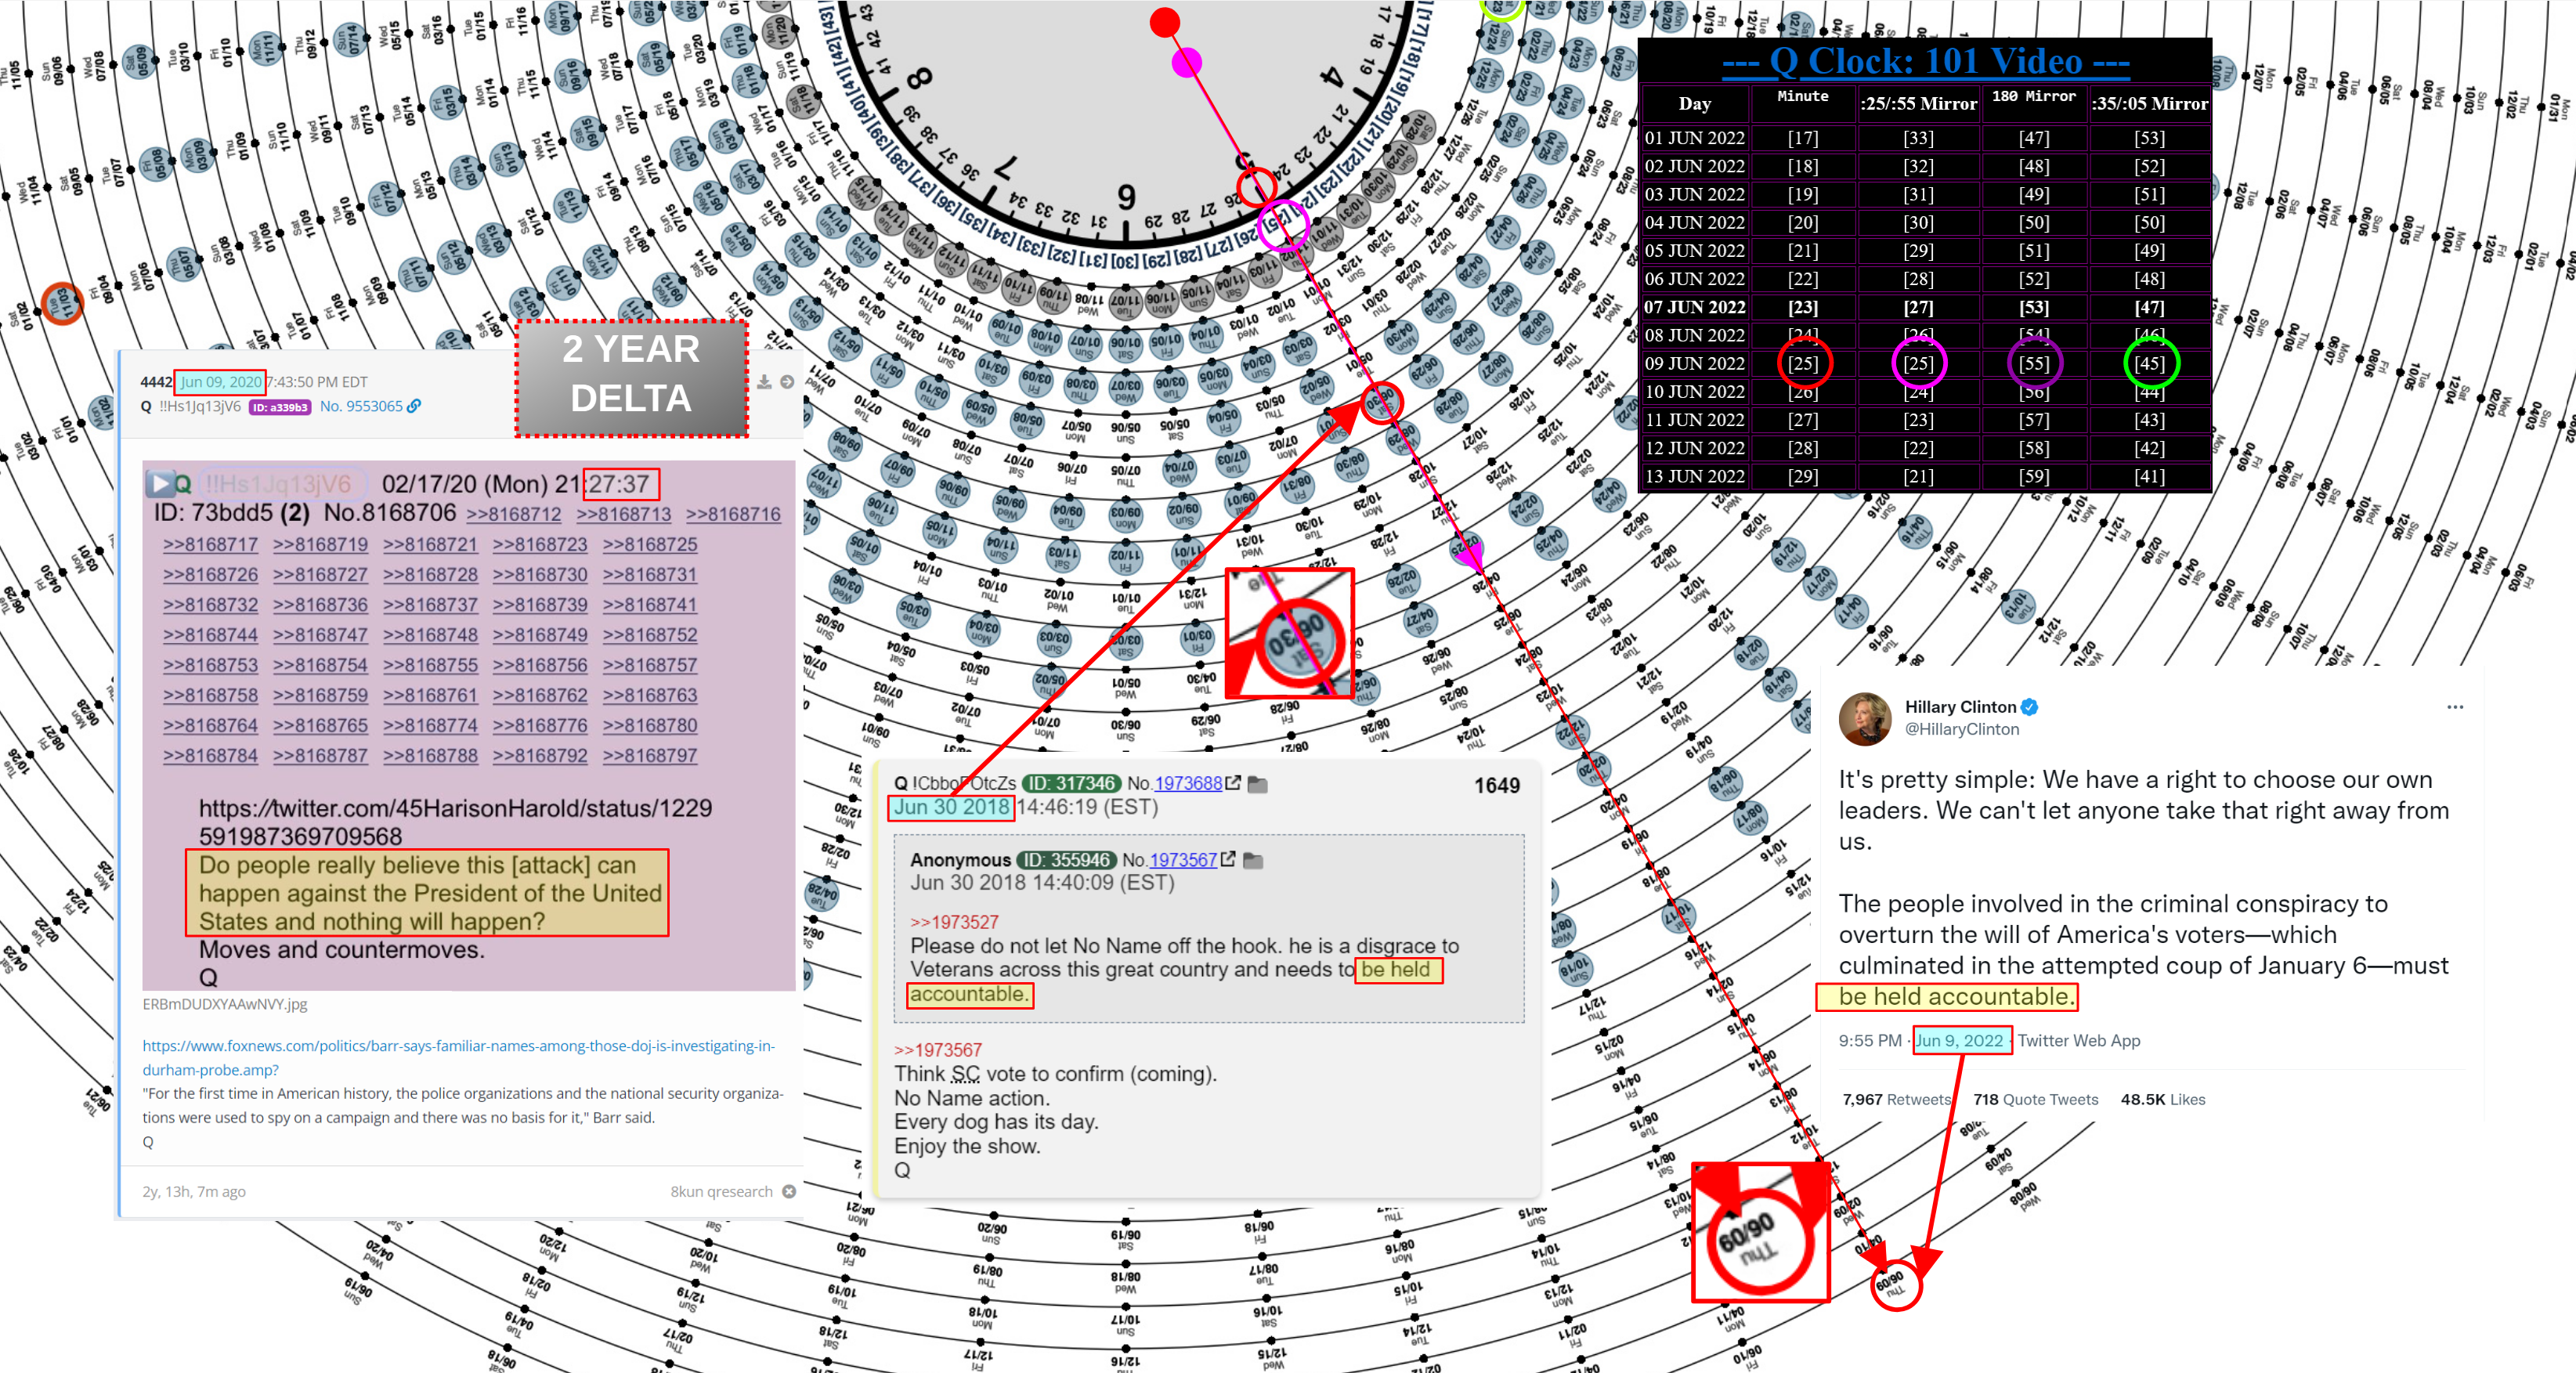Screen dimensions: 2576x1373
Task: Click the Jun 09, 2020 date on post 4442
Action: click(220, 381)
